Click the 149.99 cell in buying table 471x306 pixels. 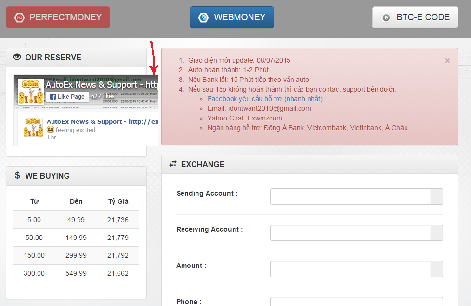(x=76, y=238)
